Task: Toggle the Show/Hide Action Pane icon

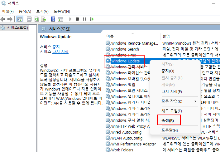Action: click(60, 19)
